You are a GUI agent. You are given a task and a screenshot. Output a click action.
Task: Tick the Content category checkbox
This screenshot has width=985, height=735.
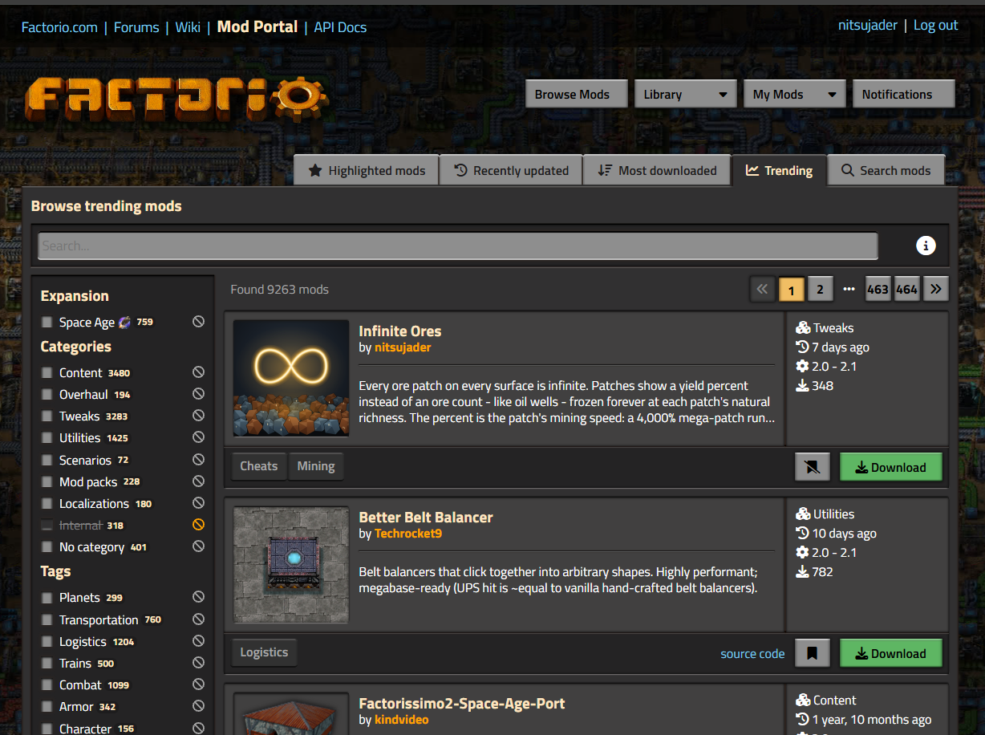pos(47,372)
